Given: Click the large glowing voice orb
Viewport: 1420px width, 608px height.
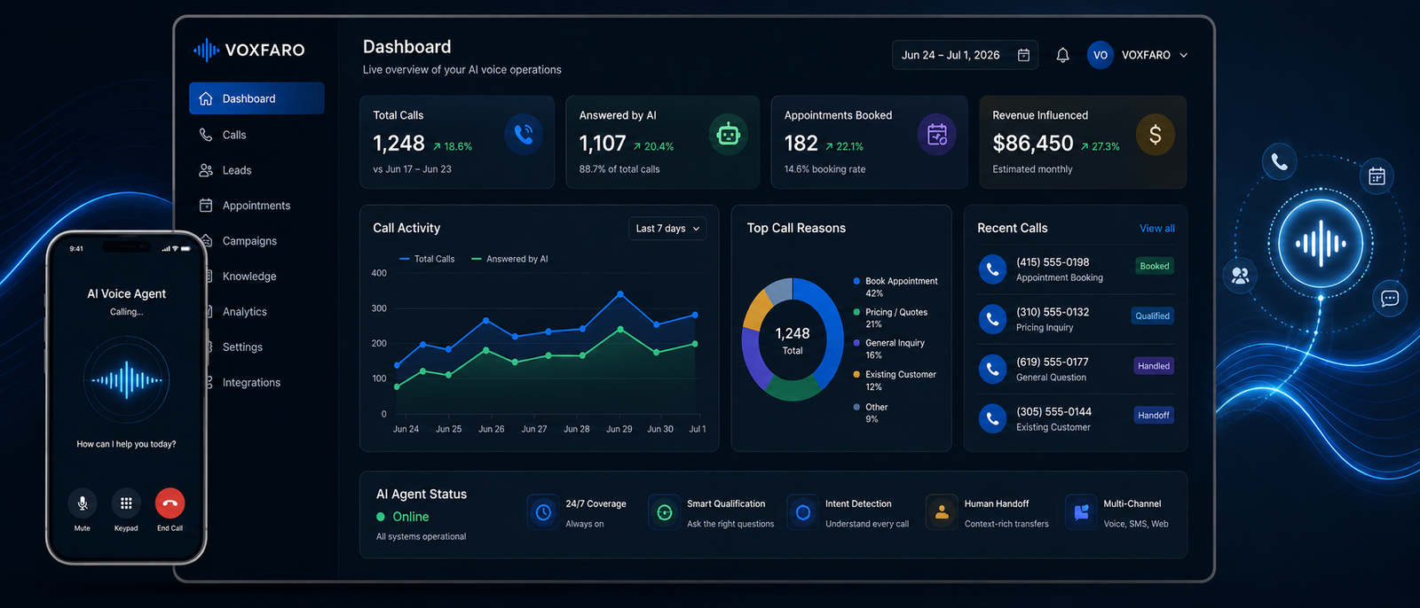Looking at the screenshot, I should pos(1321,243).
